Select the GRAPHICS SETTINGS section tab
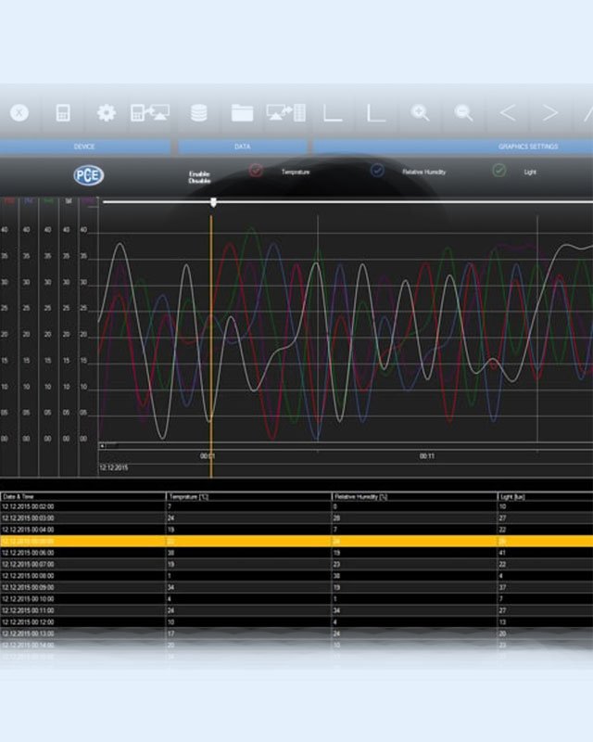Image resolution: width=593 pixels, height=742 pixels. pos(453,147)
